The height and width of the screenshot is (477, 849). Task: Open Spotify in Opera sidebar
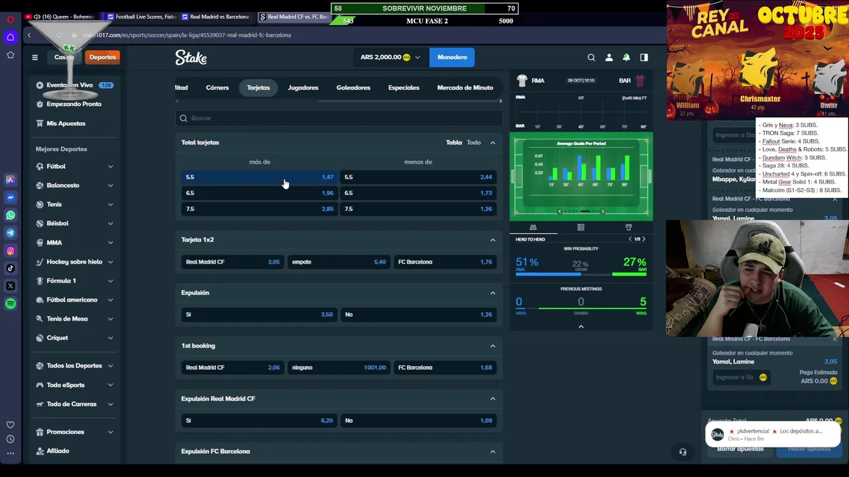[11, 303]
